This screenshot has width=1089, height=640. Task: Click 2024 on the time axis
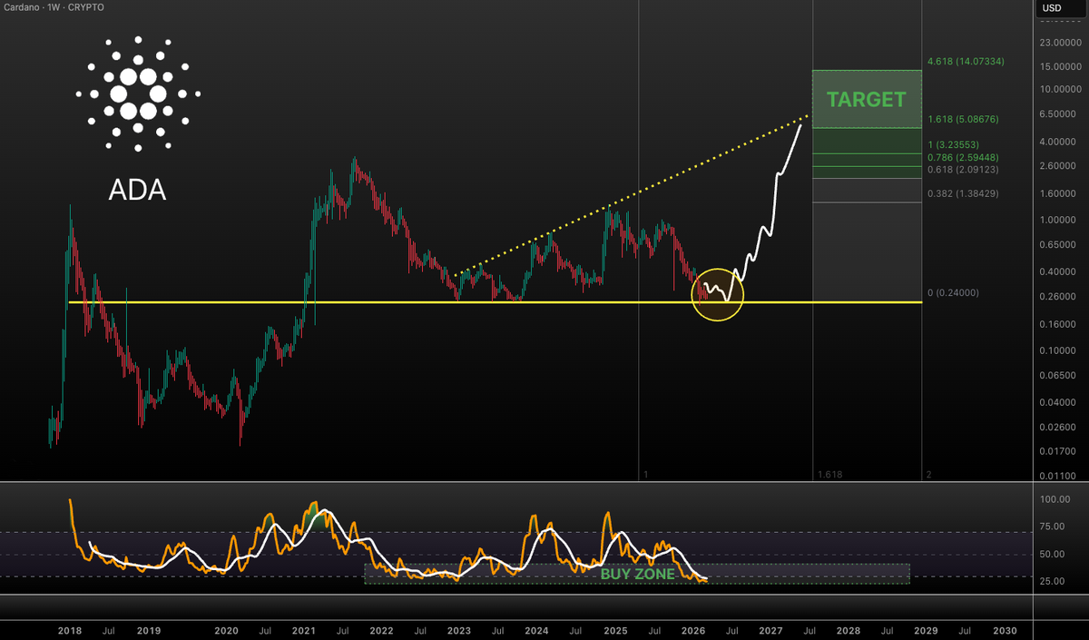536,629
